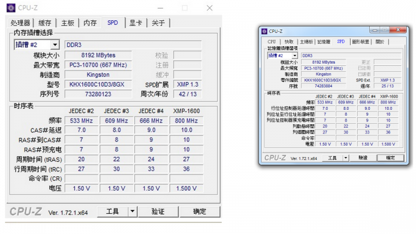Click the CPU-Z app icon in left window title bar
The image size is (416, 234).
[x=11, y=8]
